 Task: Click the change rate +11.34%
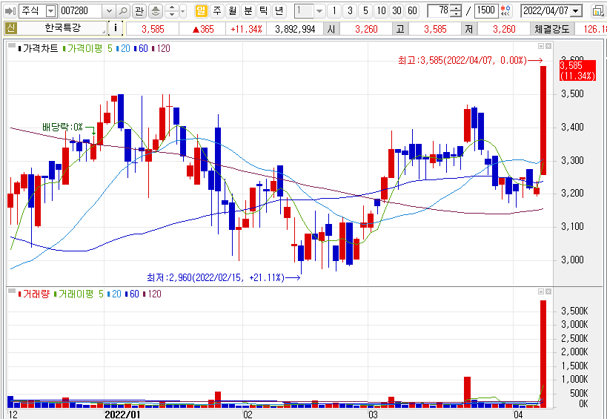(246, 29)
